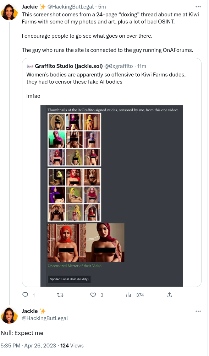Click the reply speech bubble icon
209x356 pixels.
[x=25, y=295]
